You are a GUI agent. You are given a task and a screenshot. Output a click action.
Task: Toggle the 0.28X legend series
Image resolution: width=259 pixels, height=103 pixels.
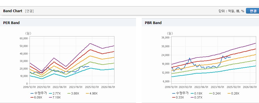[233, 93]
